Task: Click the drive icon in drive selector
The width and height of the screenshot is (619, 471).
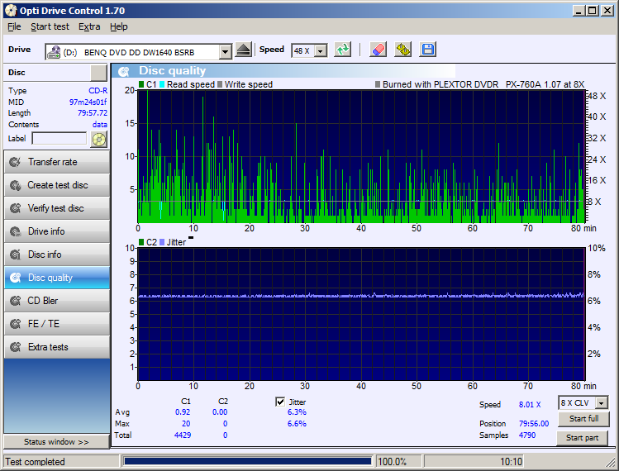Action: [x=53, y=52]
